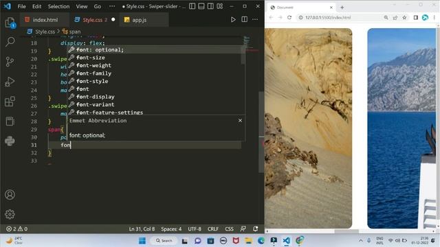Screen dimensions: 440x247
Task: Select the font-weight suggestion
Action: 156,65
